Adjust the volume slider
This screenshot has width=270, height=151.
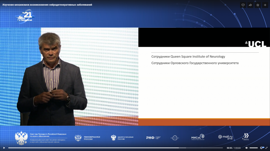click(x=254, y=148)
